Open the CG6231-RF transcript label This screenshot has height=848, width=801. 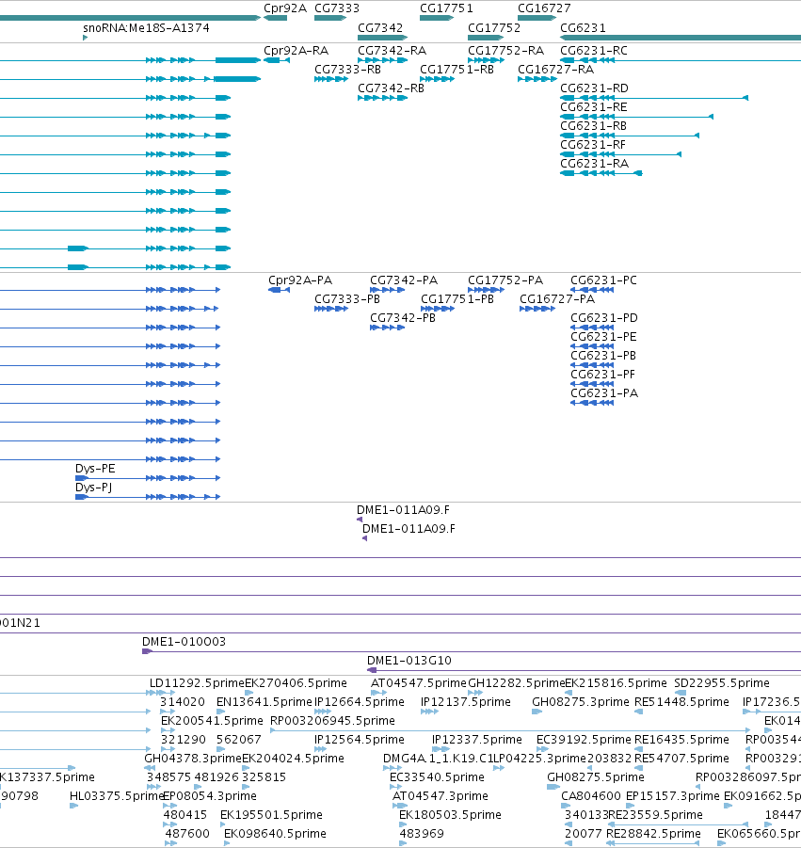coord(593,145)
